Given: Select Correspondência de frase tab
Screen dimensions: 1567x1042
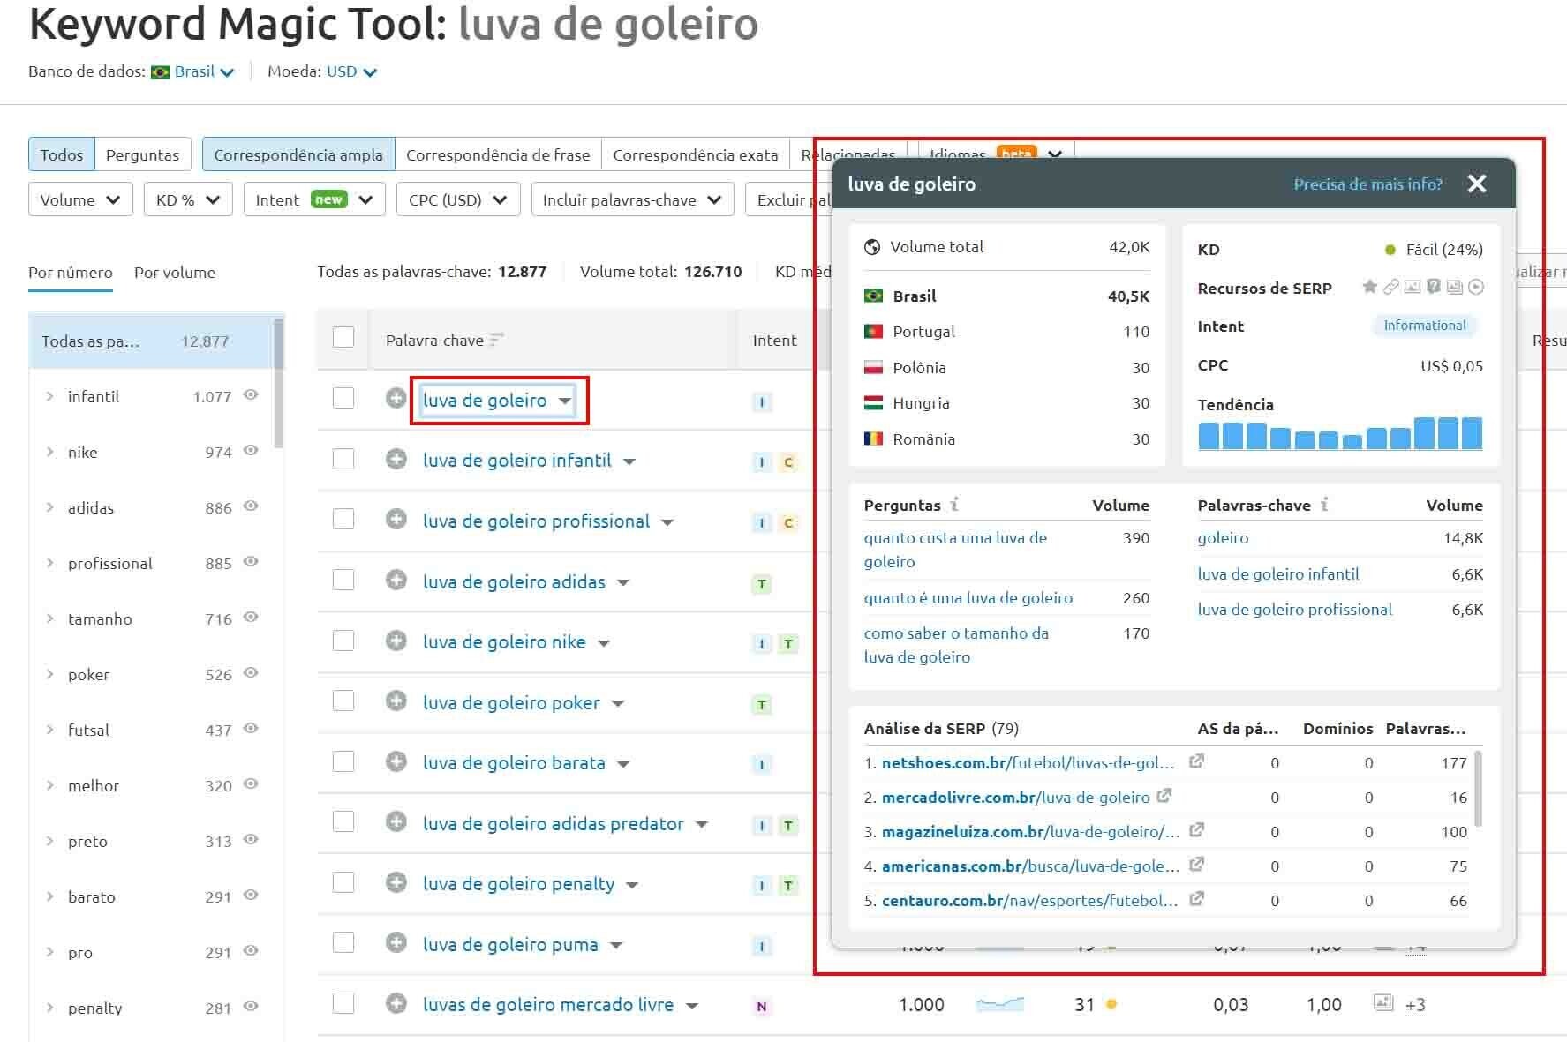Looking at the screenshot, I should coord(498,154).
